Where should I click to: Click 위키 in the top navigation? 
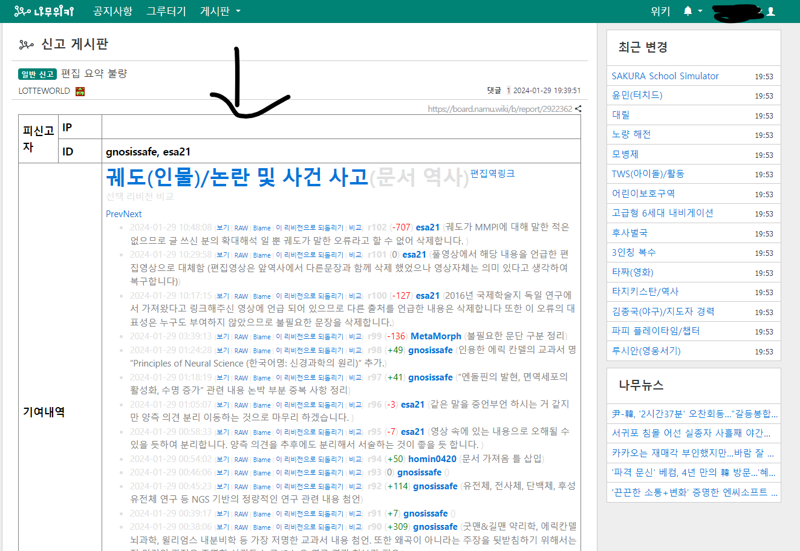(x=660, y=11)
